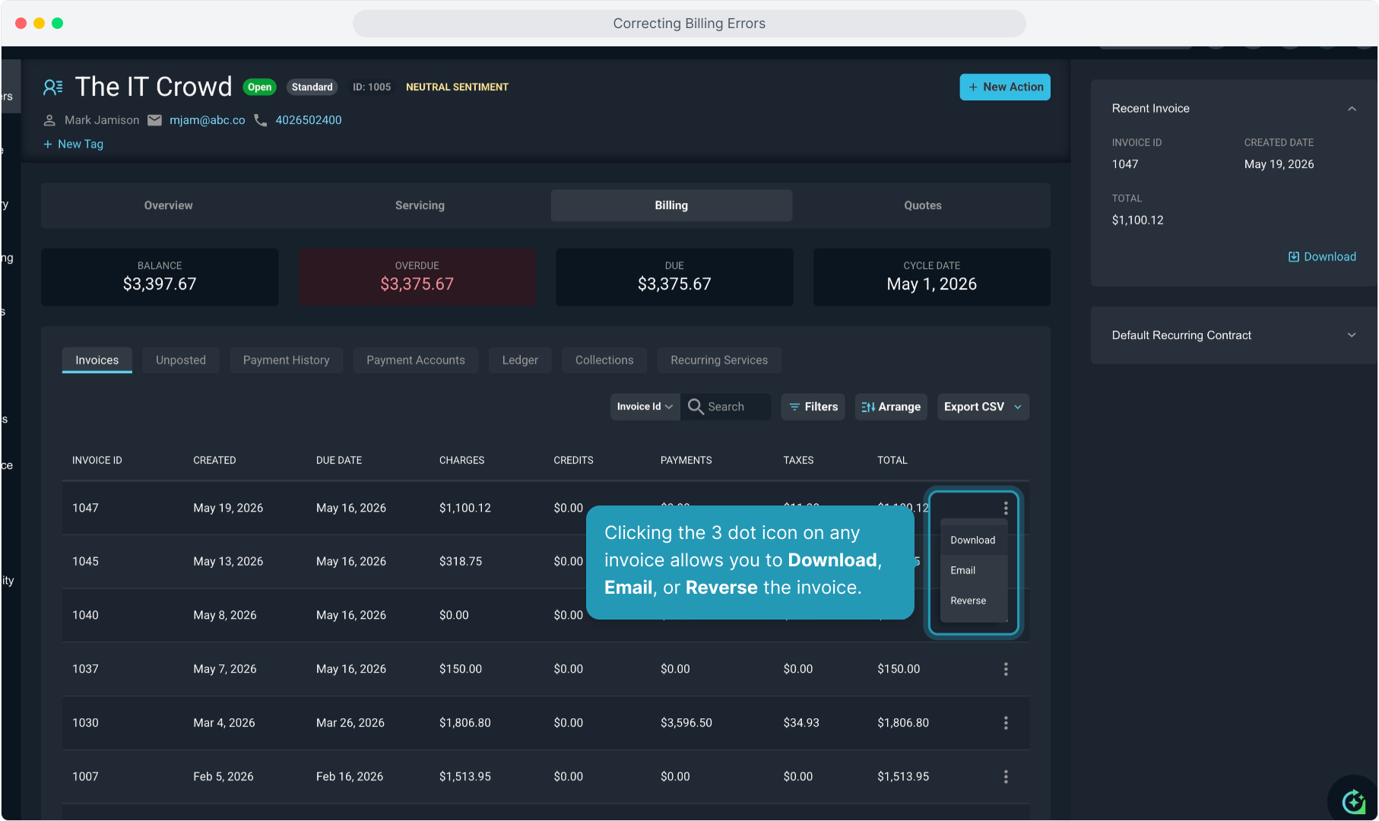
Task: Switch to the Overview tab
Action: click(x=169, y=205)
